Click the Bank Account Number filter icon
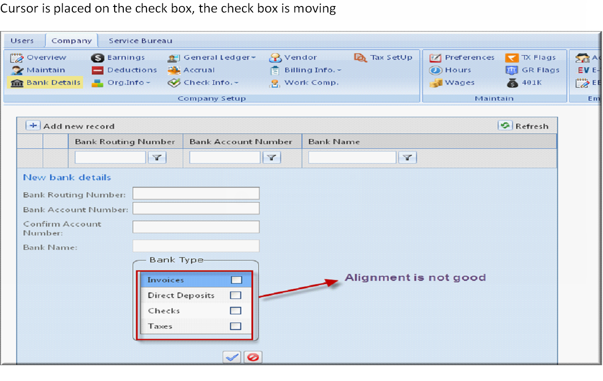 (272, 158)
